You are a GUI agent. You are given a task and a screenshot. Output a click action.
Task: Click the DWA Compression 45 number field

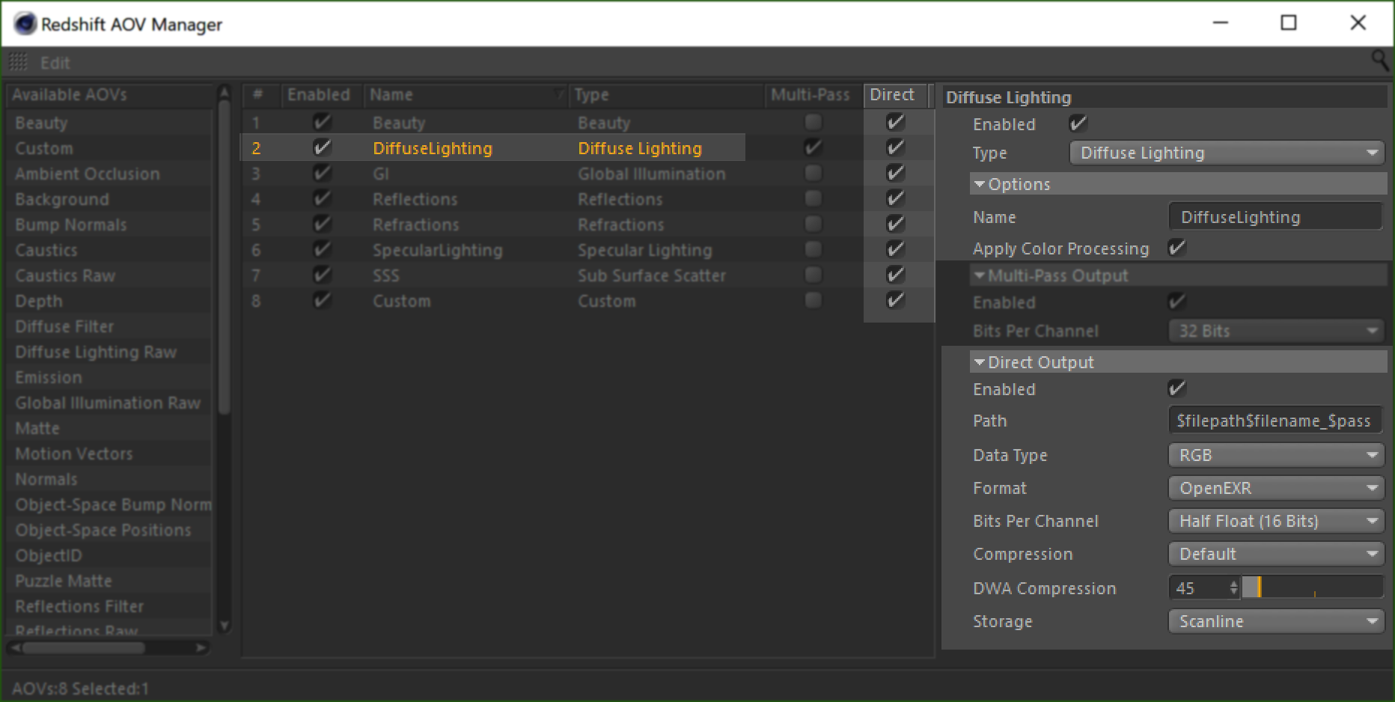tap(1199, 588)
